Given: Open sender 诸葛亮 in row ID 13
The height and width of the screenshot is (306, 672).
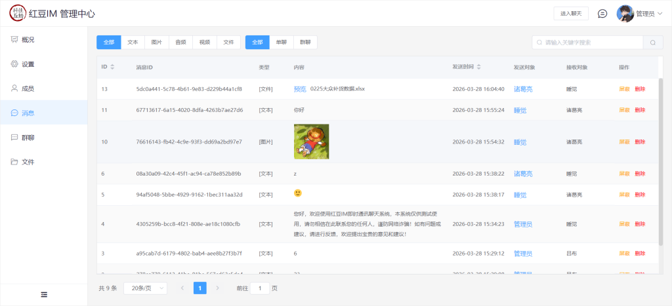Looking at the screenshot, I should pyautogui.click(x=523, y=89).
